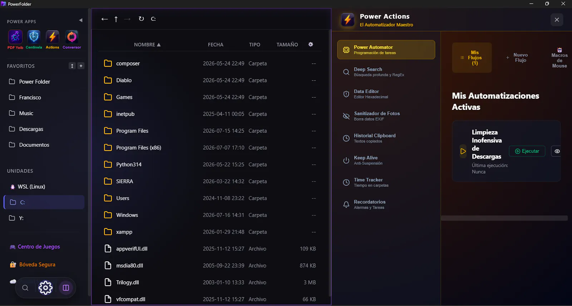Go up one folder level
The image size is (572, 306).
pos(116,19)
